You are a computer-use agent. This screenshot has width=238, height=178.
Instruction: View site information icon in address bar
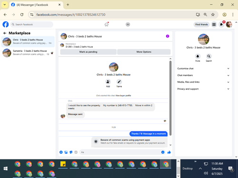[32, 15]
